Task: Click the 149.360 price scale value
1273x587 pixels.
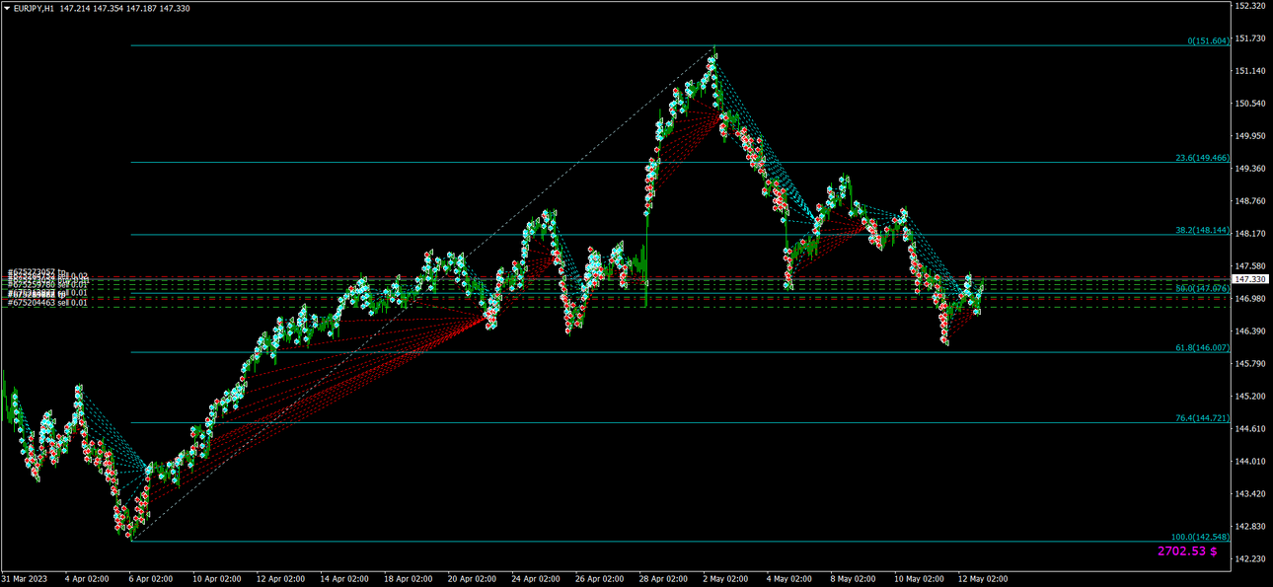Action: pyautogui.click(x=1249, y=169)
